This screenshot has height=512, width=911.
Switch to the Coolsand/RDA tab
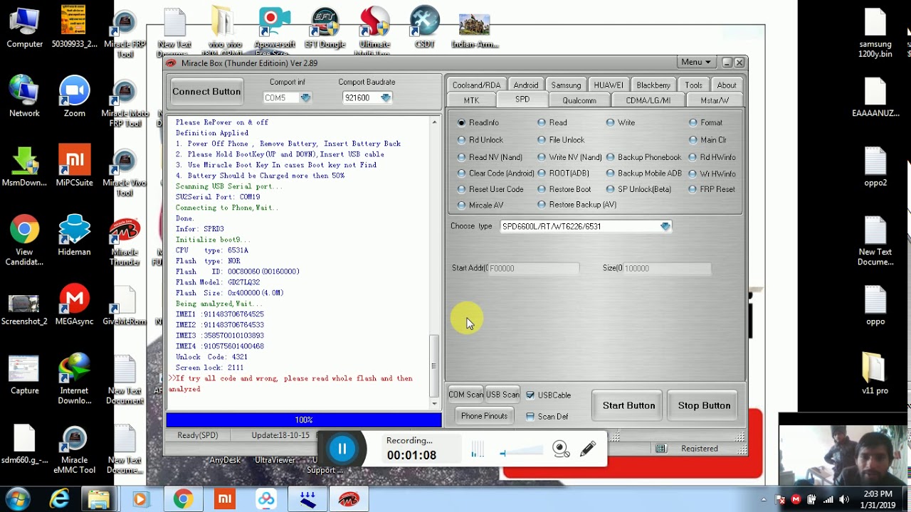(476, 85)
